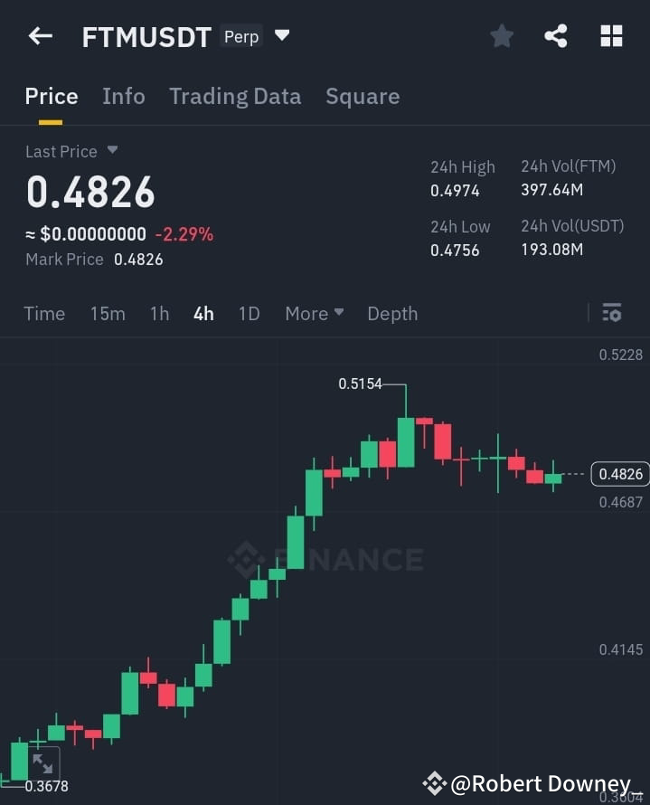This screenshot has width=650, height=805.
Task: Open the Square tab
Action: click(362, 96)
